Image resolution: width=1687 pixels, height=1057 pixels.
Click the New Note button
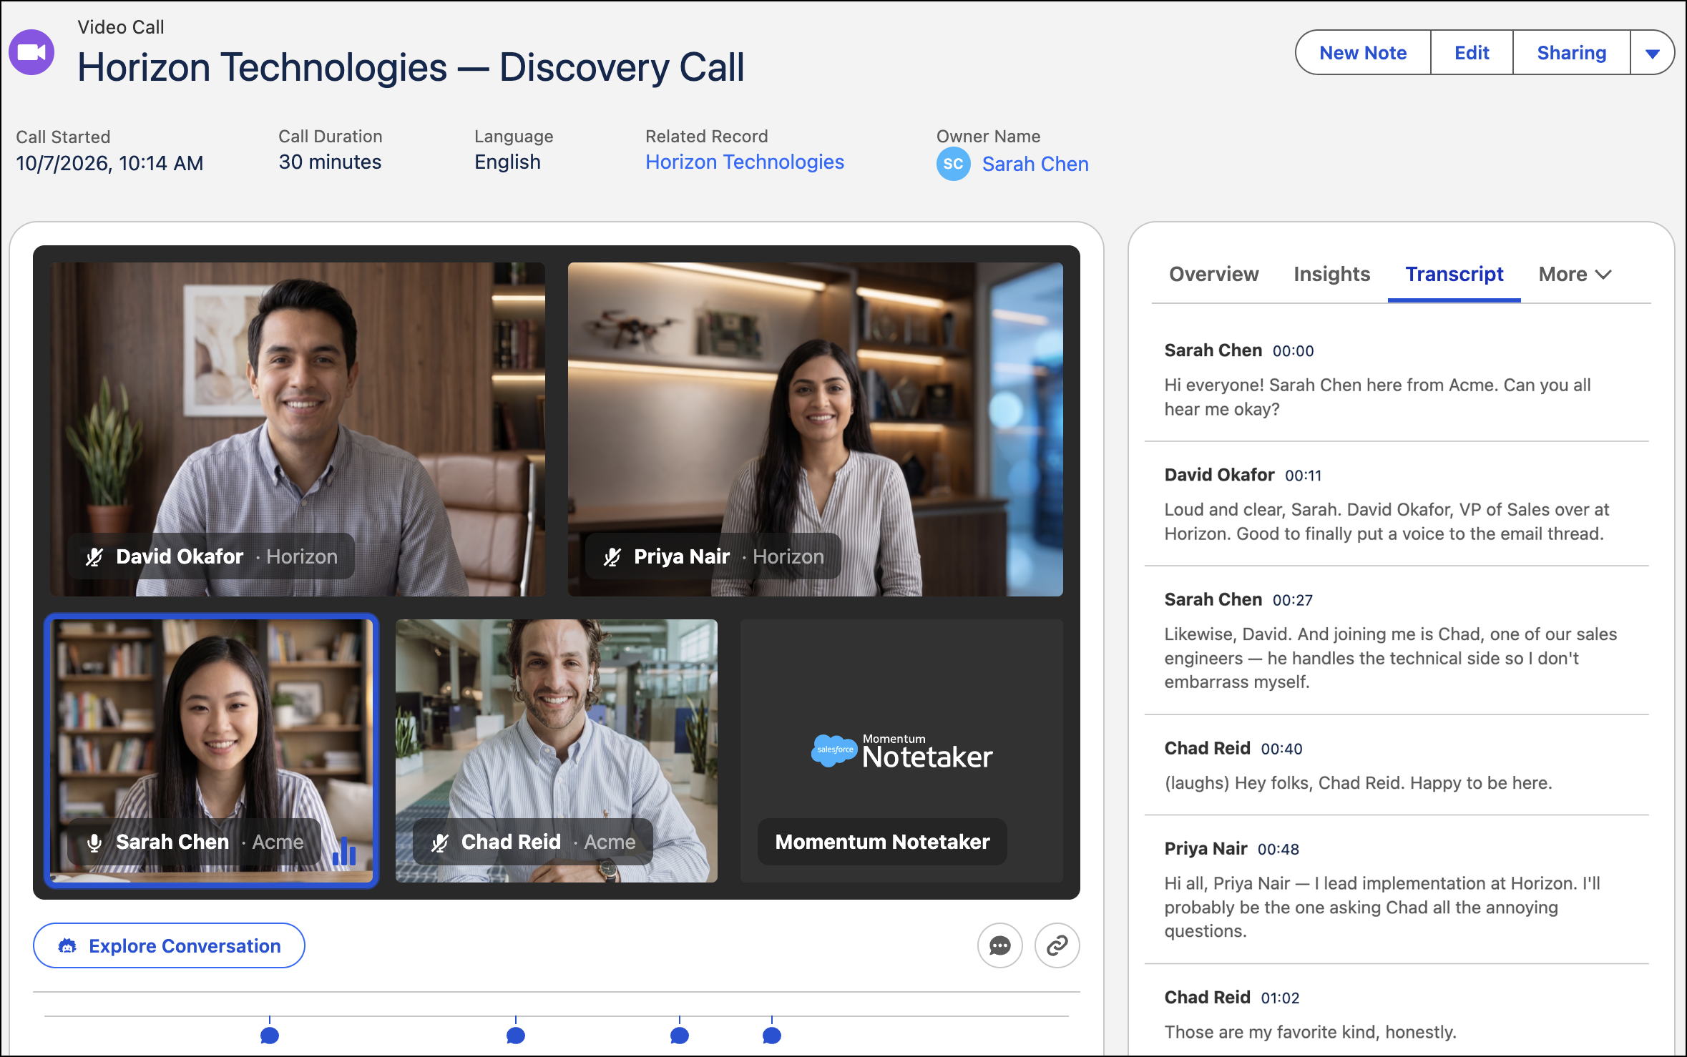point(1363,52)
